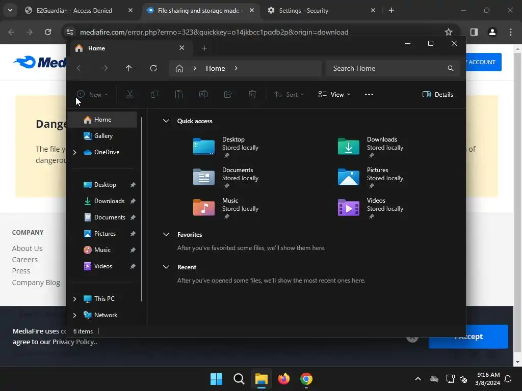Open About Us link on MediaFire page
The image size is (522, 391).
tap(28, 248)
